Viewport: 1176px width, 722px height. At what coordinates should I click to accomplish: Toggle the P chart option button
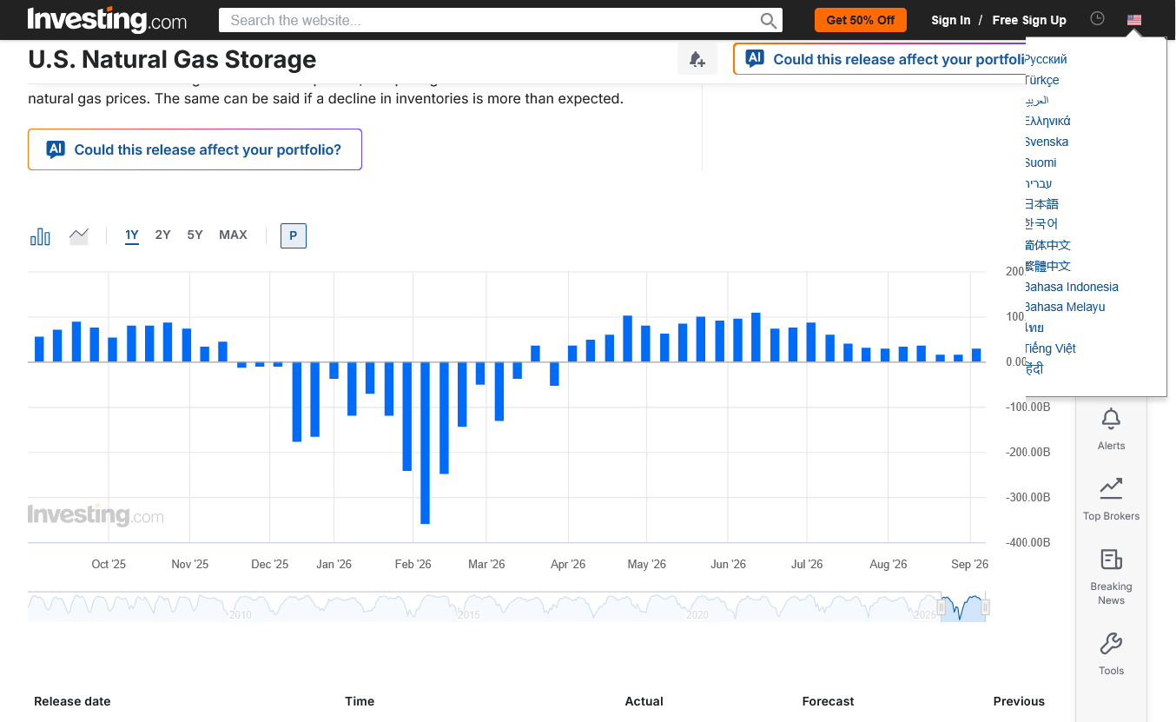[x=294, y=235]
